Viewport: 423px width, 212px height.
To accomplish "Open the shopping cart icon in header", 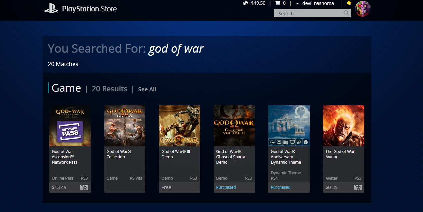I will coord(277,3).
